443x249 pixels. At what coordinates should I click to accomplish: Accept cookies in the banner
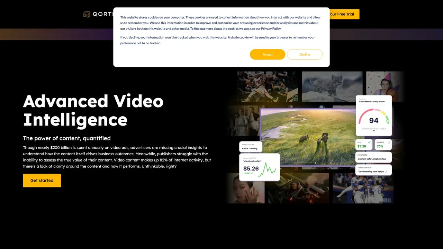268,54
